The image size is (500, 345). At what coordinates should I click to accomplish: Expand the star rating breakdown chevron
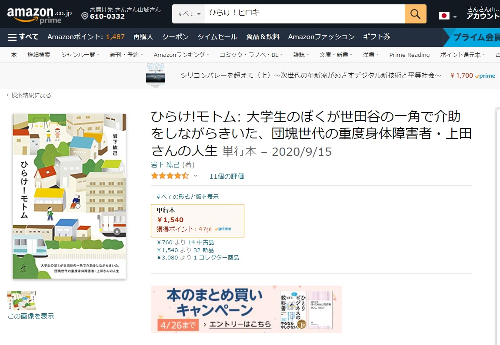[x=196, y=176]
